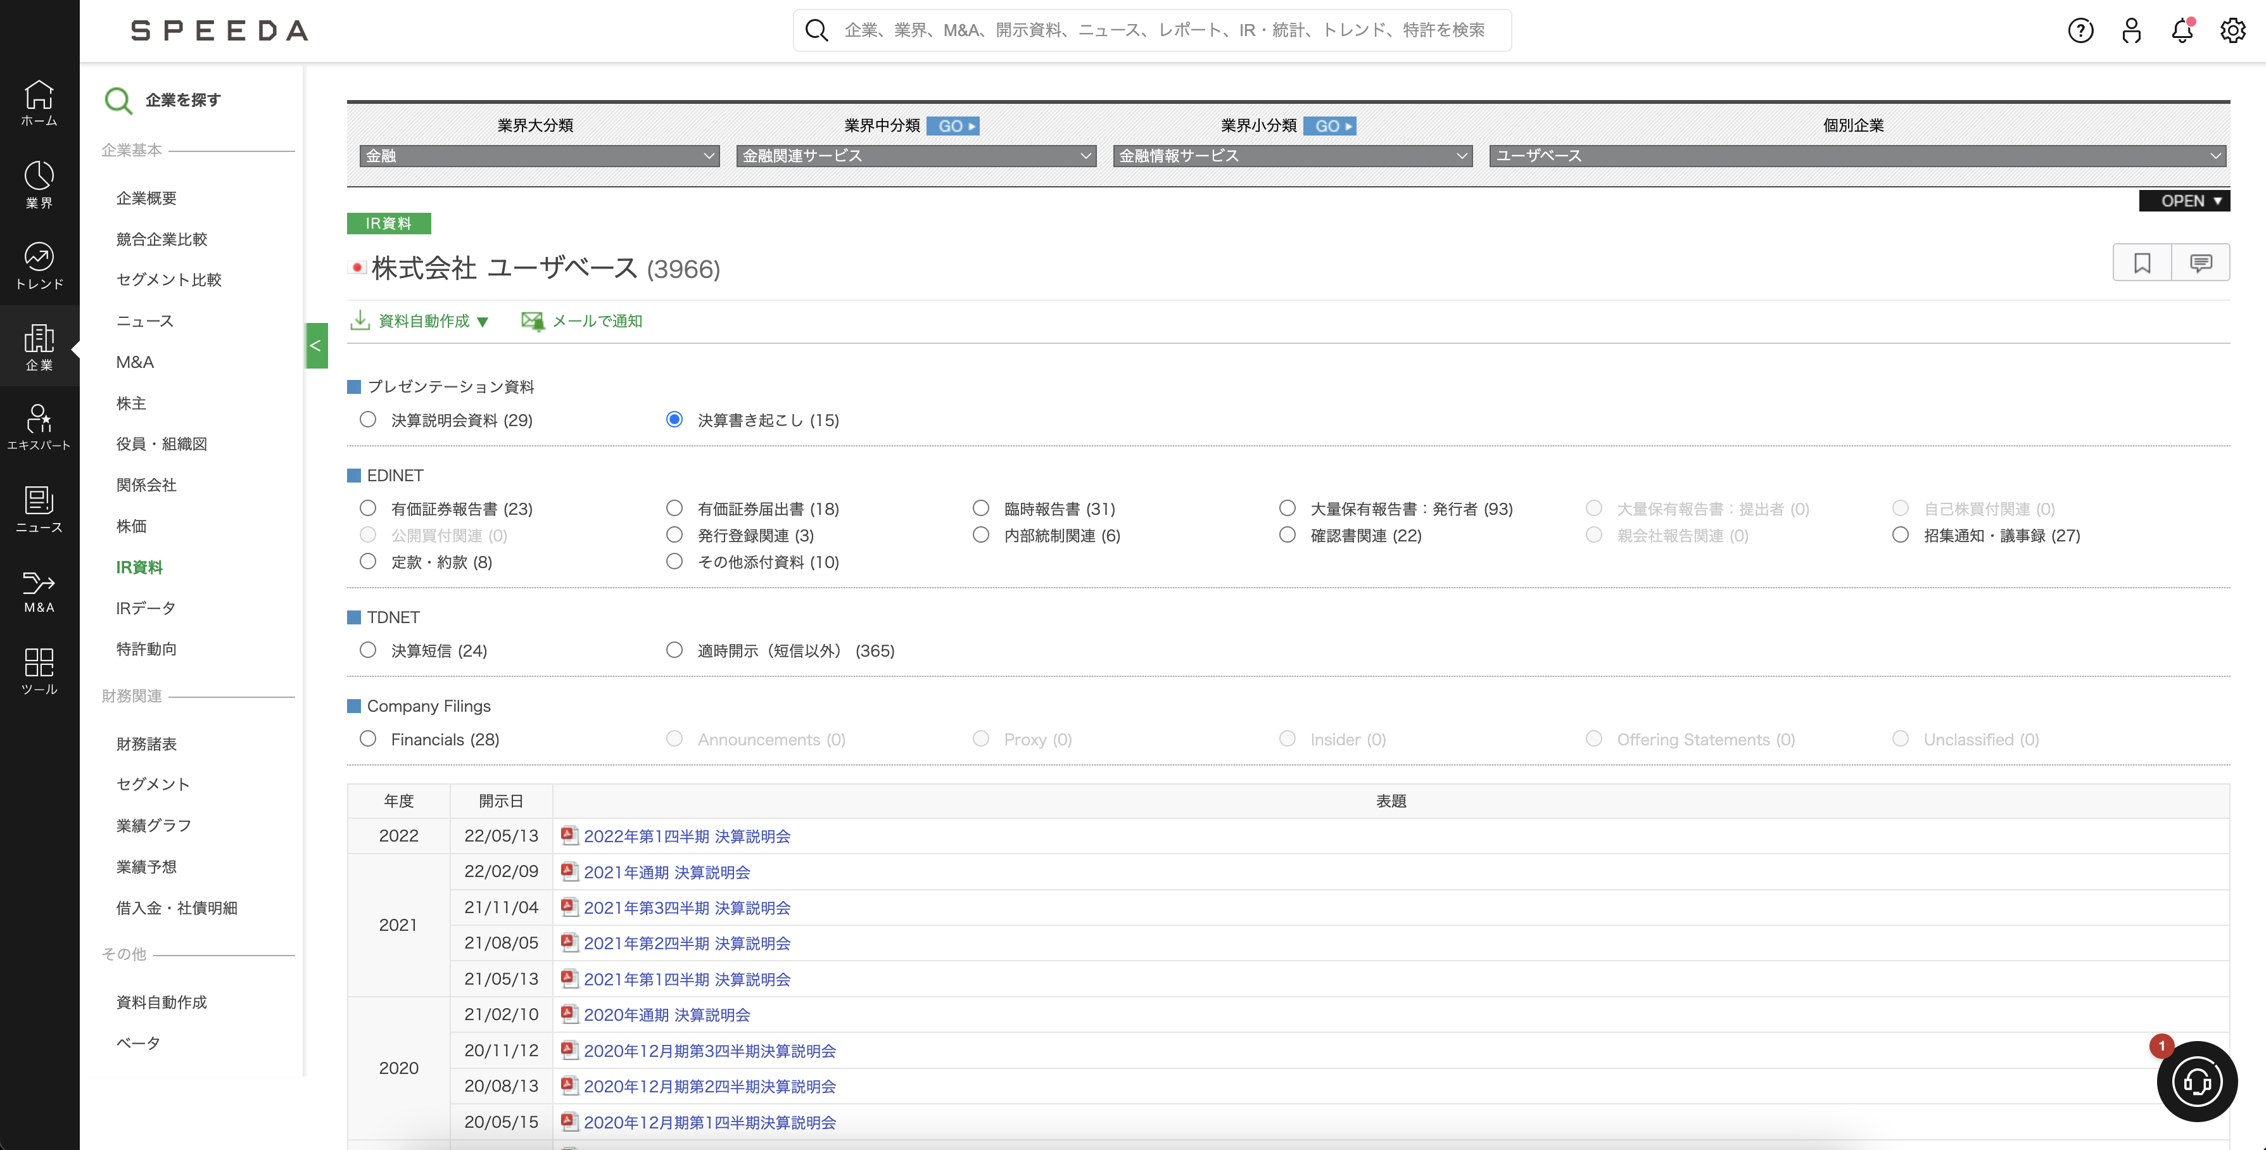Select the 決算短信 (24) radio button
This screenshot has width=2266, height=1150.
368,650
